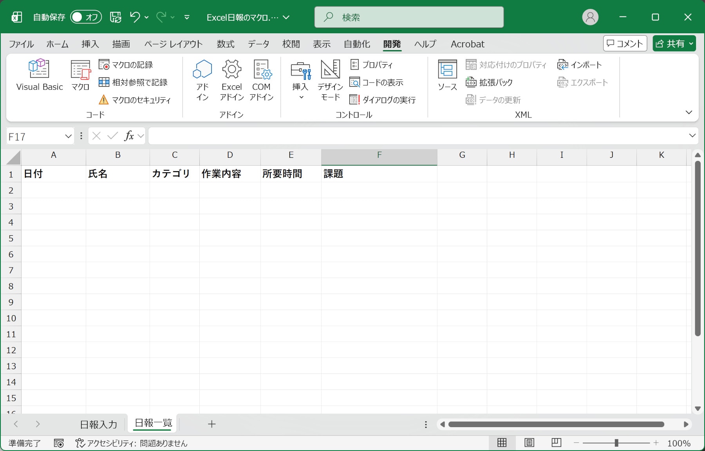Expand the formula bar chevron
The width and height of the screenshot is (705, 451).
coord(692,135)
